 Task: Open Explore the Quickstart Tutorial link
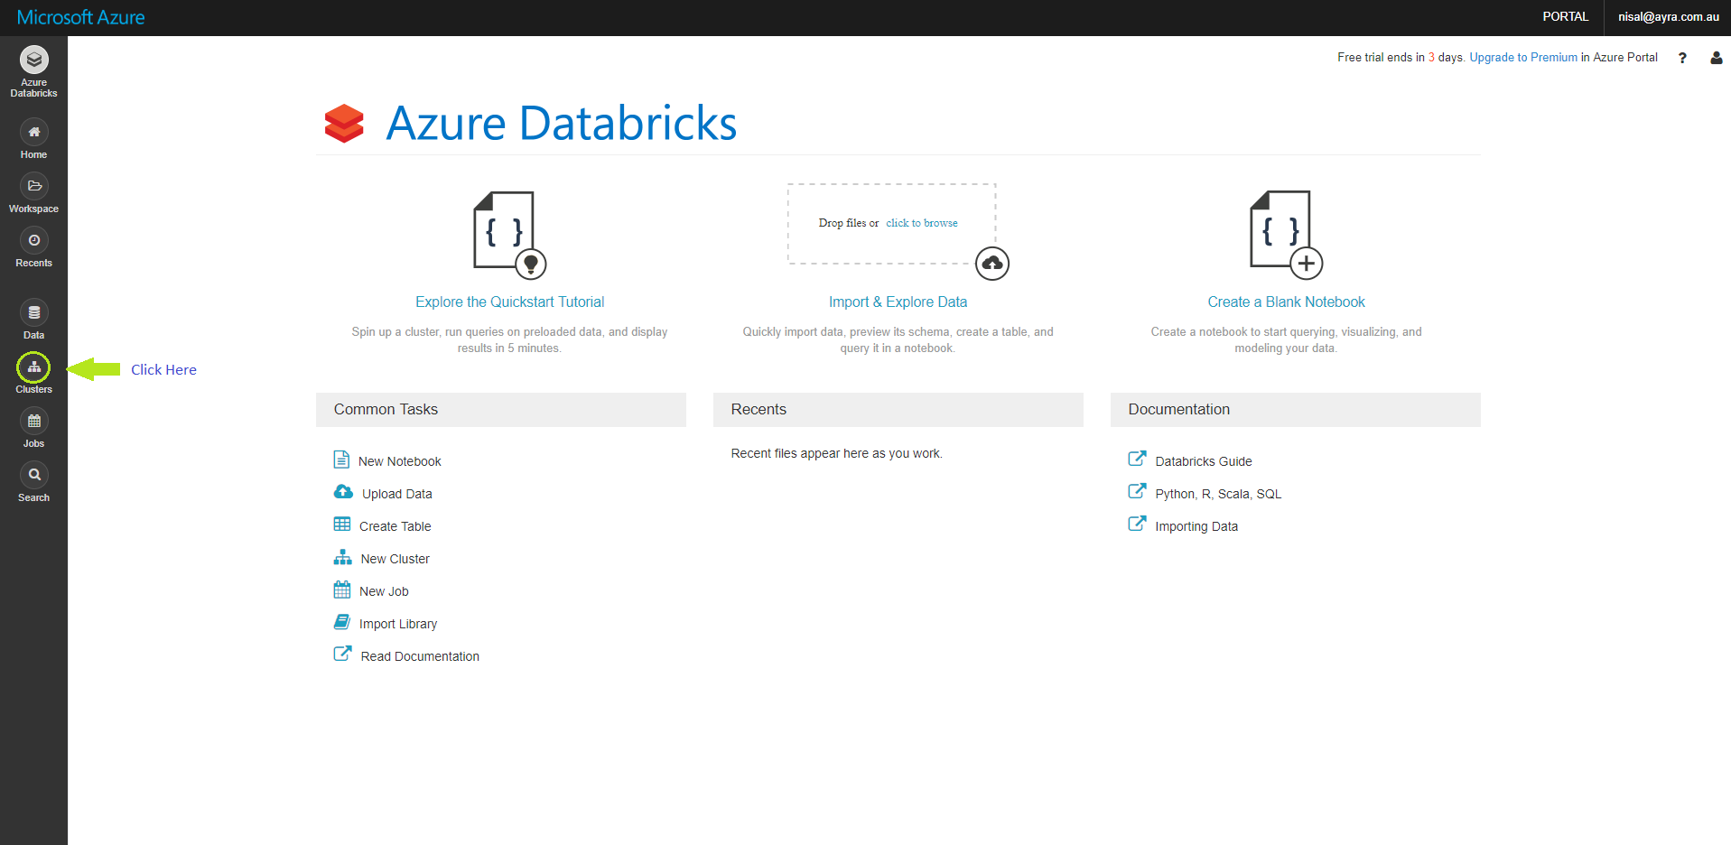[509, 302]
